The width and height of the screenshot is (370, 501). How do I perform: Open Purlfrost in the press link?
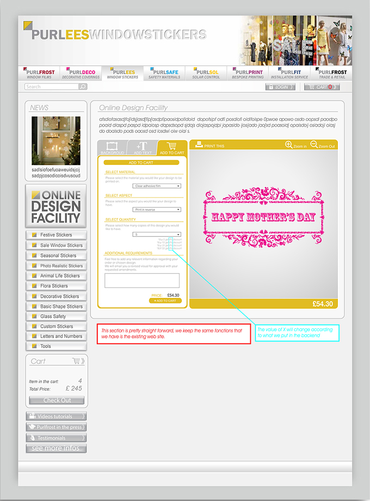click(x=56, y=427)
